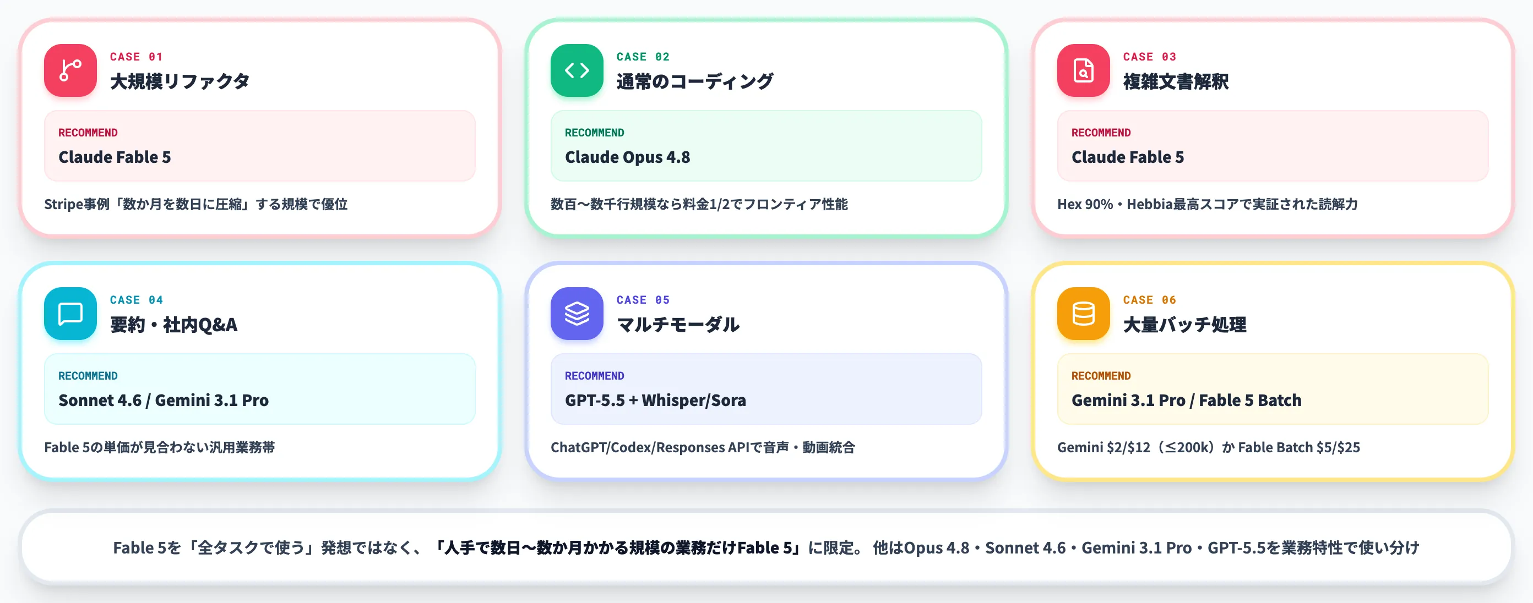Click the CASE 01 label
This screenshot has height=603, width=1533.
136,57
